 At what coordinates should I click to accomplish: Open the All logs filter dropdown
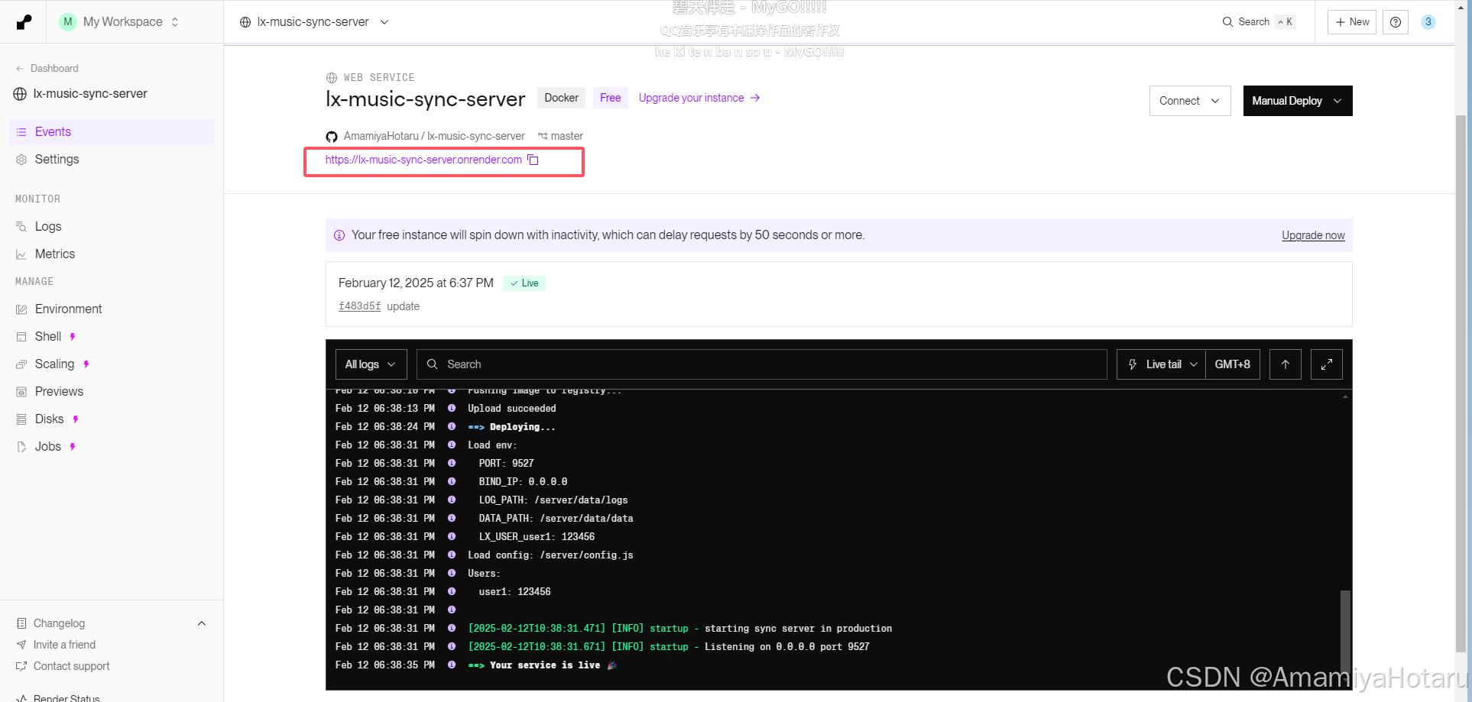371,364
